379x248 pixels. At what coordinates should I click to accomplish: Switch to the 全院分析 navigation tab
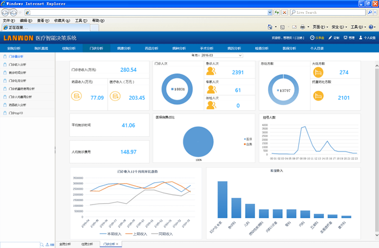tap(14, 48)
